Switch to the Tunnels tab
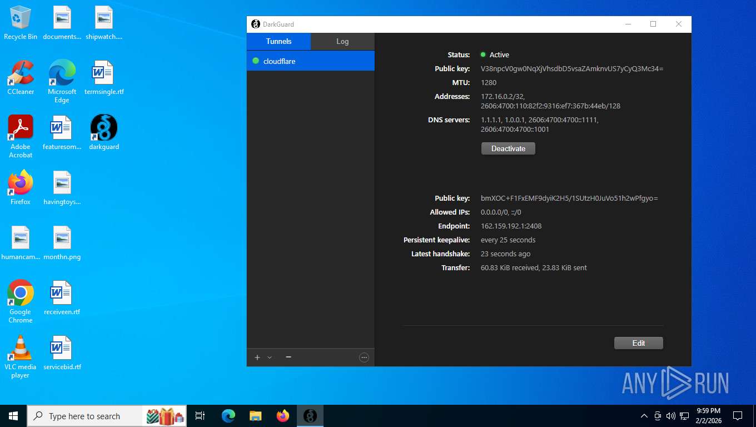Screen dimensions: 756x427 click(278, 41)
